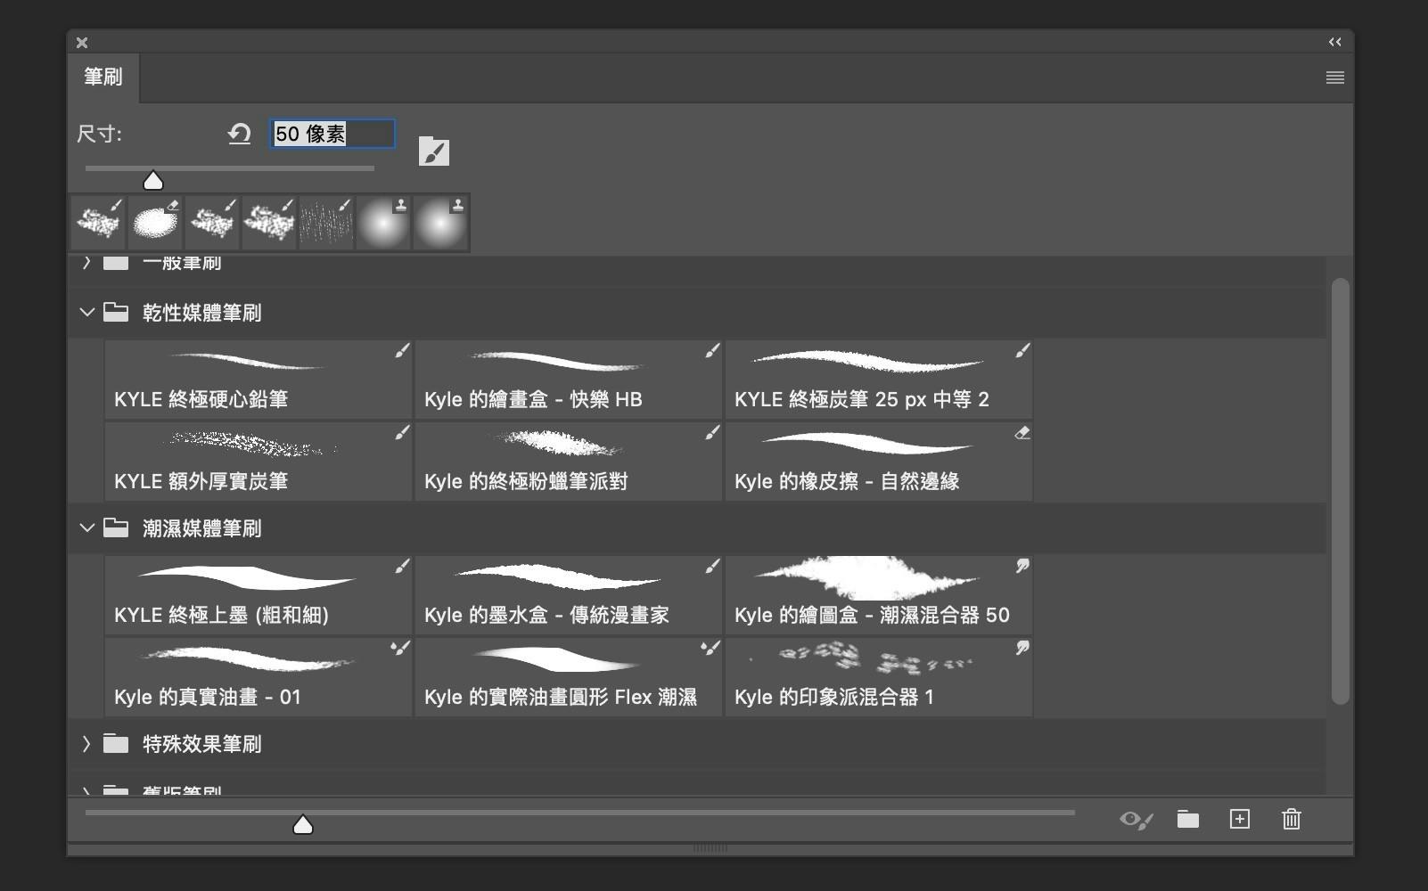Image resolution: width=1428 pixels, height=891 pixels.
Task: Adjust the thumbnail zoom slider at bottom
Action: [303, 824]
